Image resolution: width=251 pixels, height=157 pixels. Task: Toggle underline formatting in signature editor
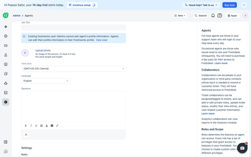pyautogui.click(x=36, y=126)
